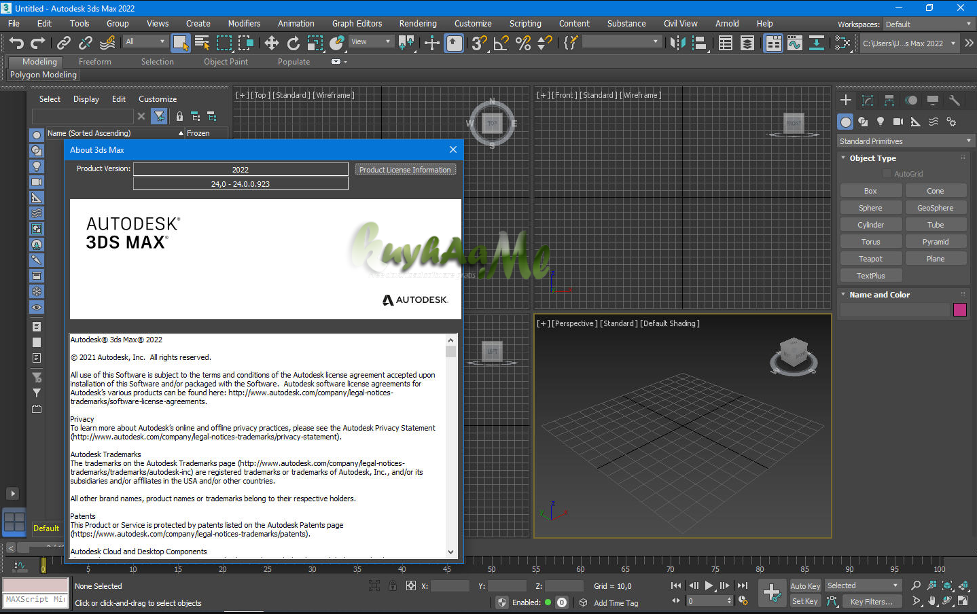
Task: Activate the Select Object tool
Action: click(x=181, y=43)
